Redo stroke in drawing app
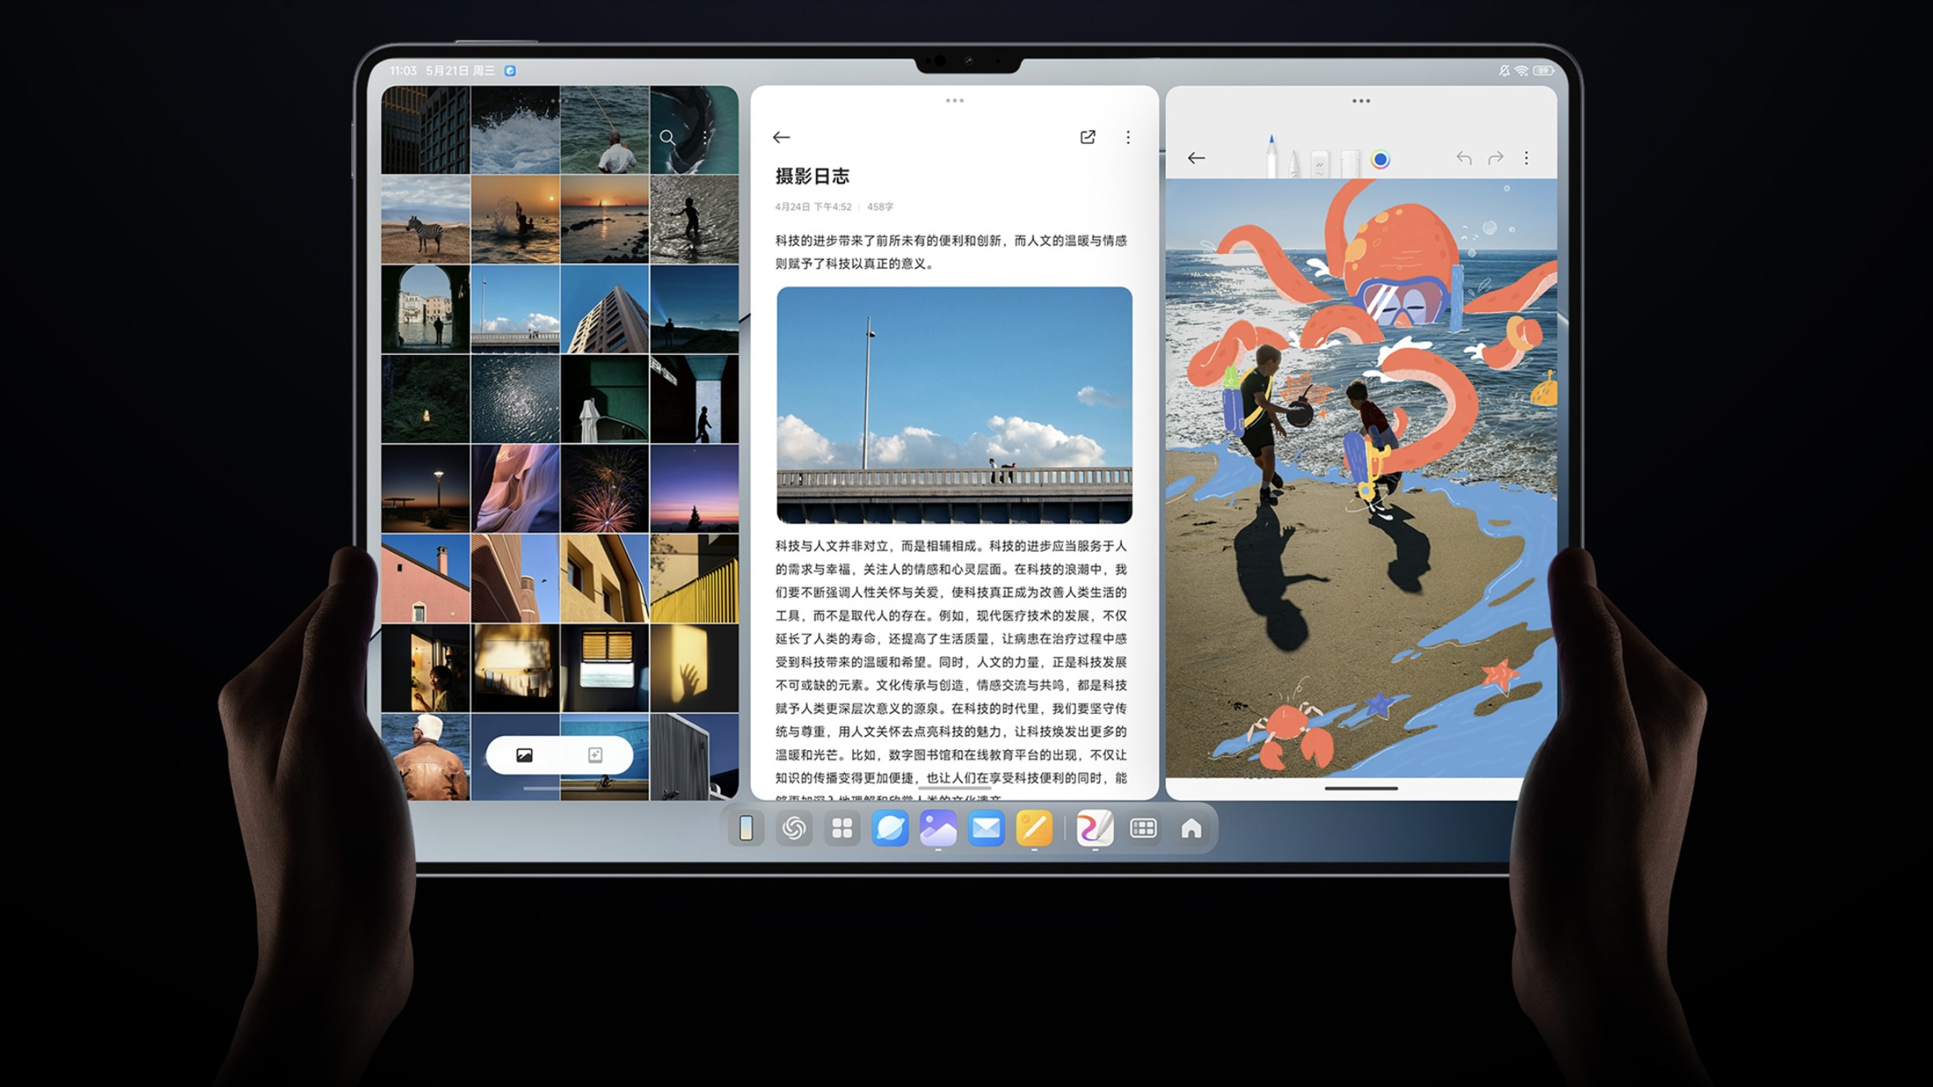This screenshot has width=1933, height=1087. point(1495,158)
